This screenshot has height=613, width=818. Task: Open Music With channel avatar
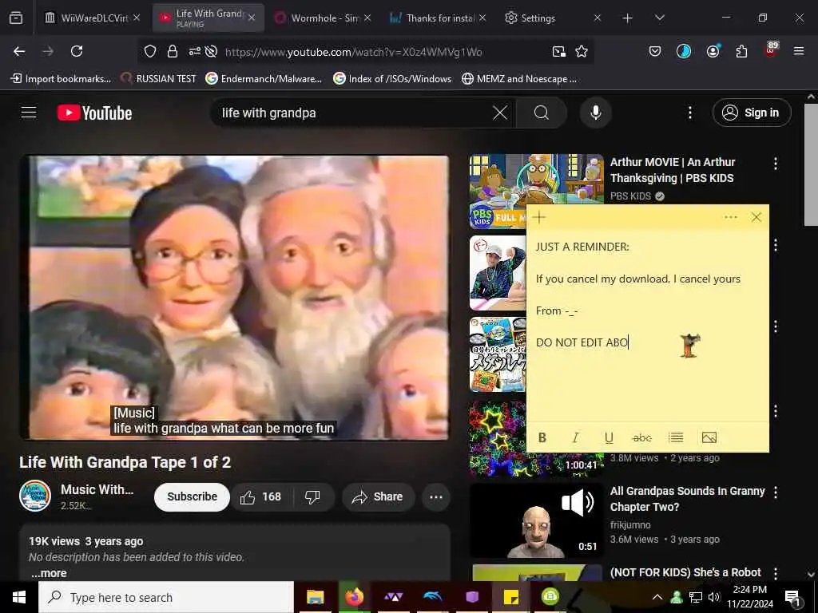point(35,496)
